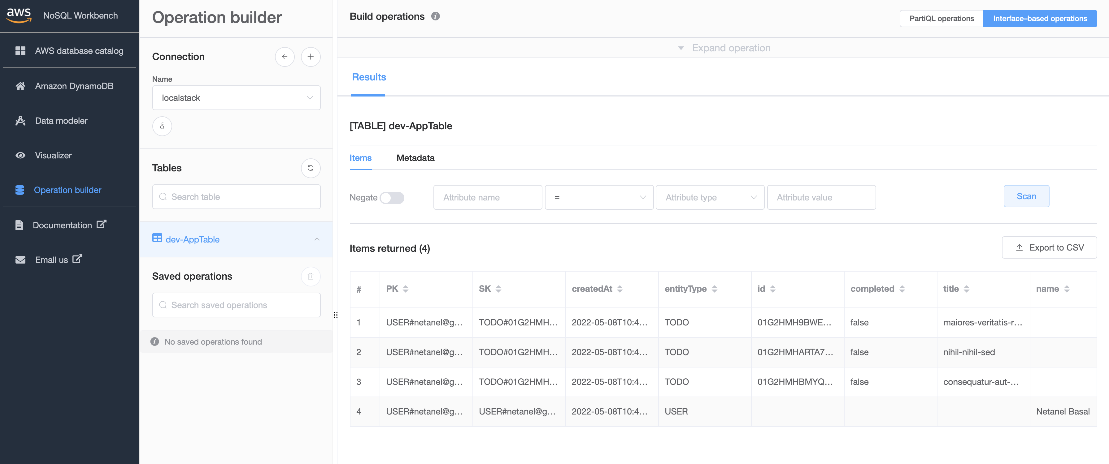Click the Email Us external link icon
The image size is (1109, 464).
[77, 259]
